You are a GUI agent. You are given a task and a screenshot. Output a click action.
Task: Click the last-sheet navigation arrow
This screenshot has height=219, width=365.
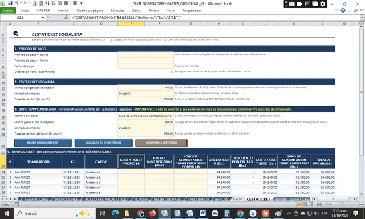tap(15, 199)
